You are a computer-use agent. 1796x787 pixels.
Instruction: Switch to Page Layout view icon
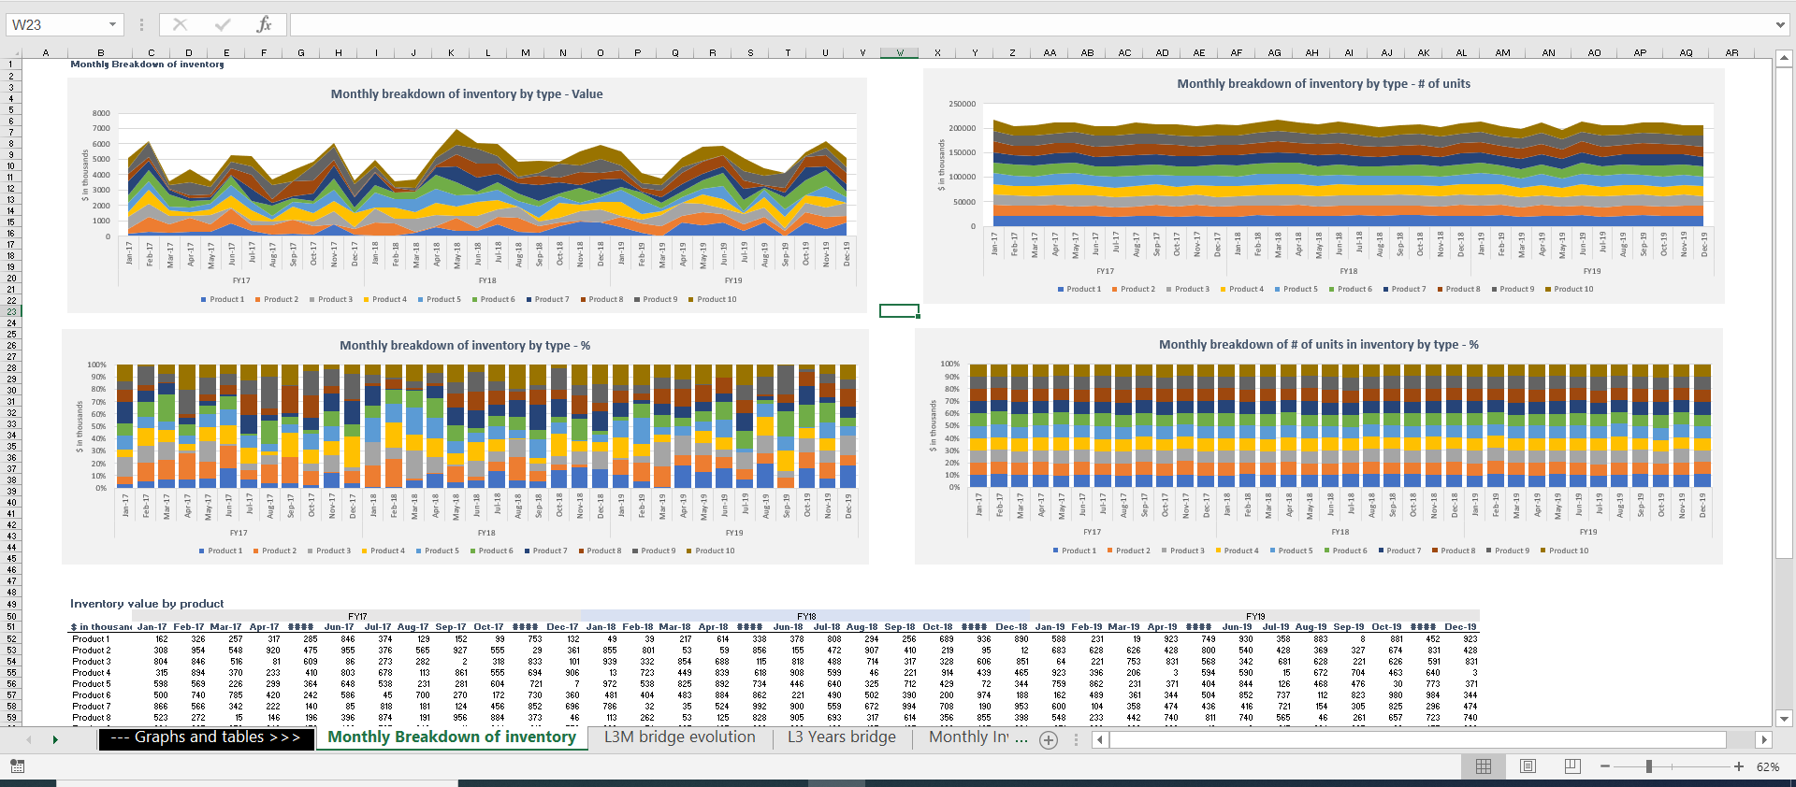click(1528, 766)
